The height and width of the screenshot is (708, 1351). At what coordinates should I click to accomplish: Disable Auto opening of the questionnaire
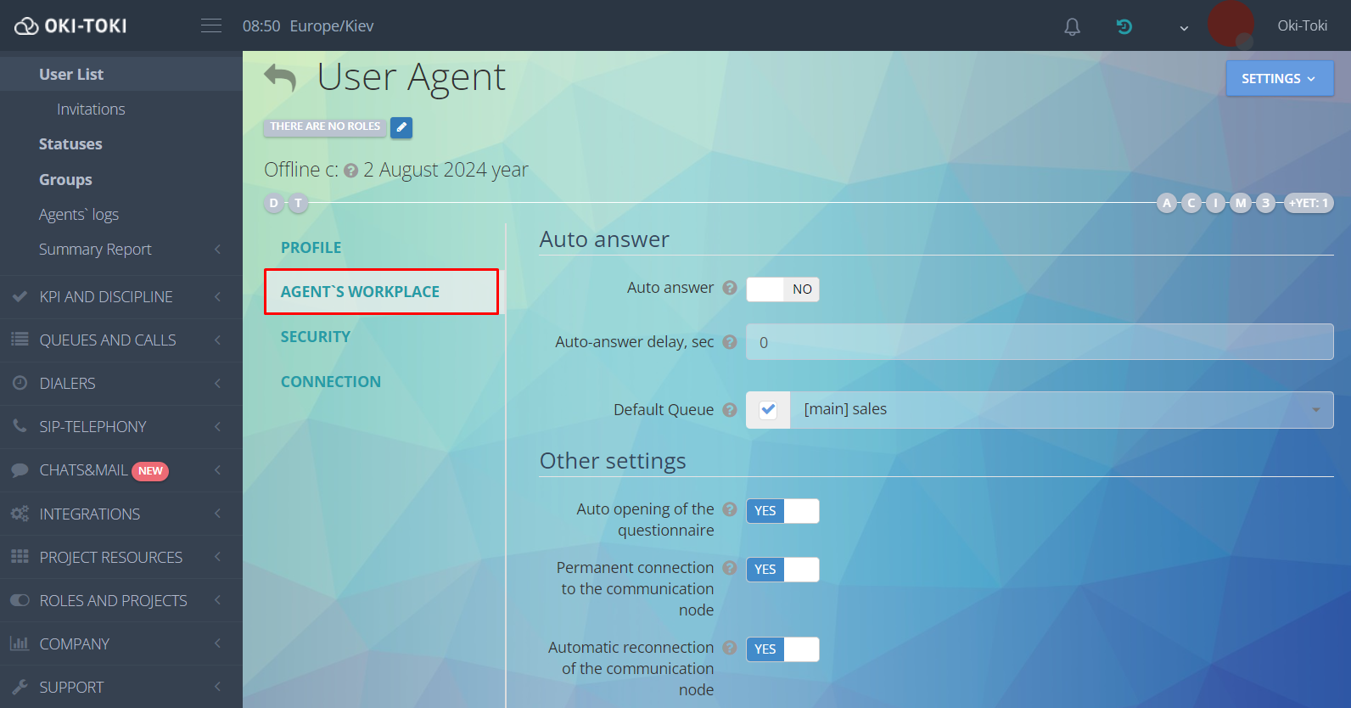[x=782, y=511]
